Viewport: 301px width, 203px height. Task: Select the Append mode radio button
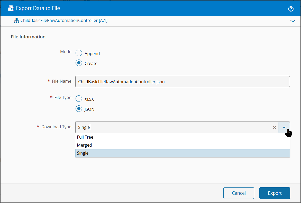[x=79, y=53]
